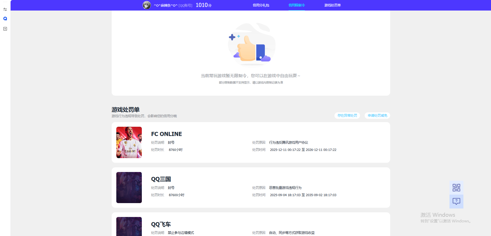
Task: Click the QQ三国 title
Action: [161, 179]
